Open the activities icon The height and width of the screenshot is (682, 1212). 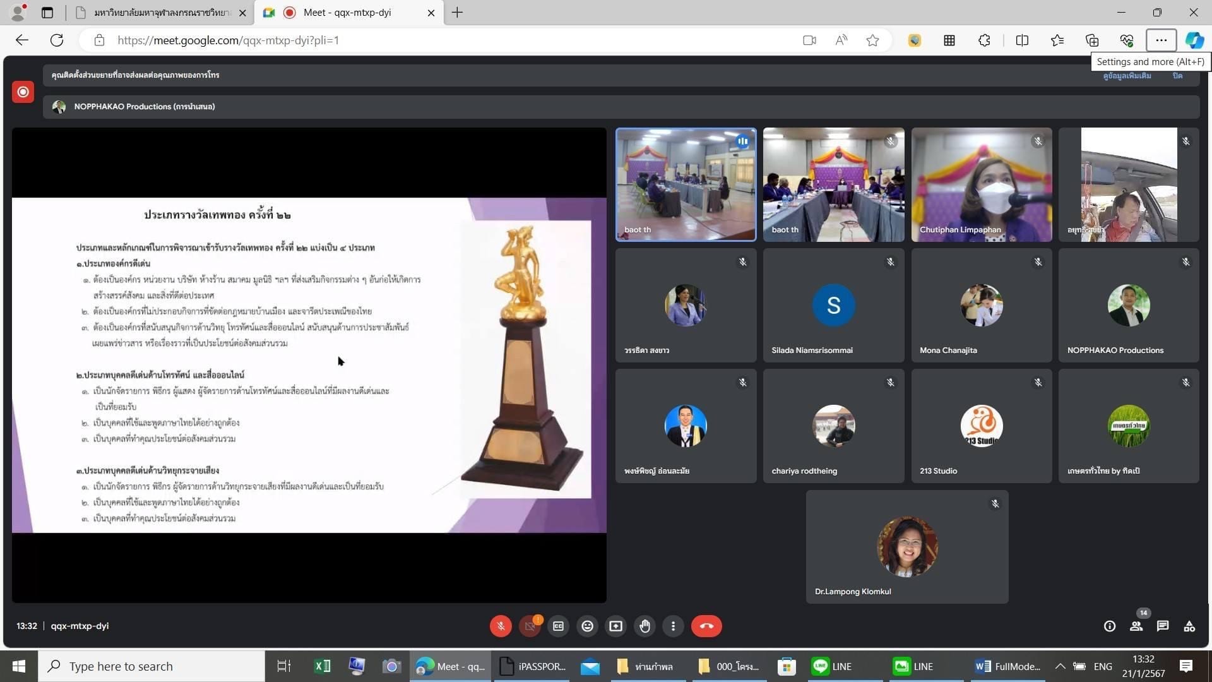1189,626
